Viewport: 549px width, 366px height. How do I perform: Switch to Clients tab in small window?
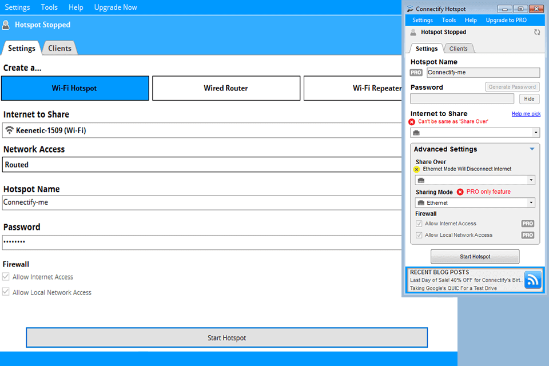tap(458, 49)
